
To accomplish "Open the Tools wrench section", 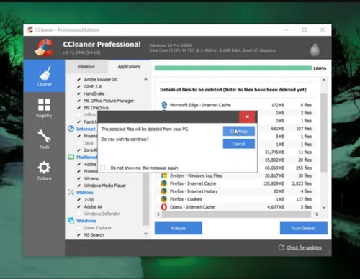I will 44,139.
